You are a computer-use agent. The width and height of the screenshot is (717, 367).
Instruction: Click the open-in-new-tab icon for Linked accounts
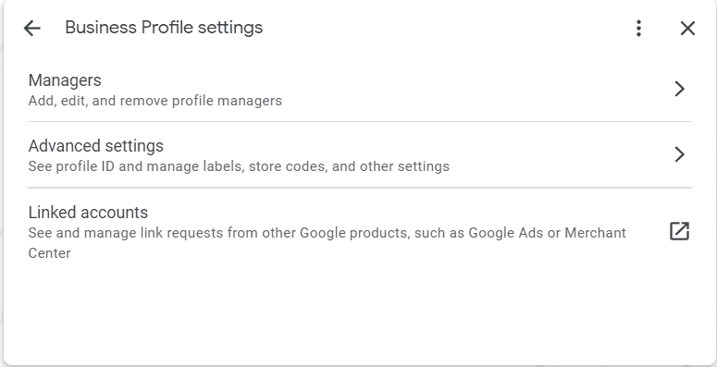(x=679, y=231)
